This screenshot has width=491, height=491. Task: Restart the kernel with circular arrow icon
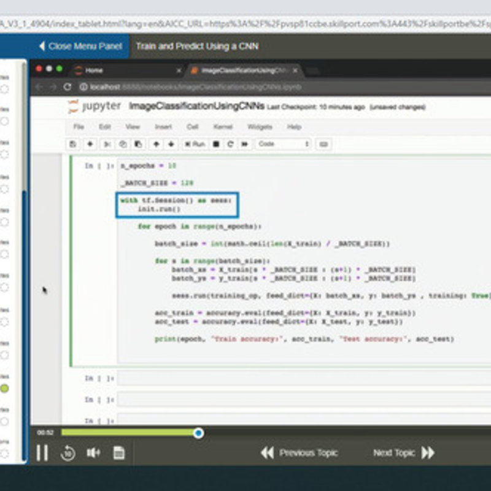(x=231, y=144)
